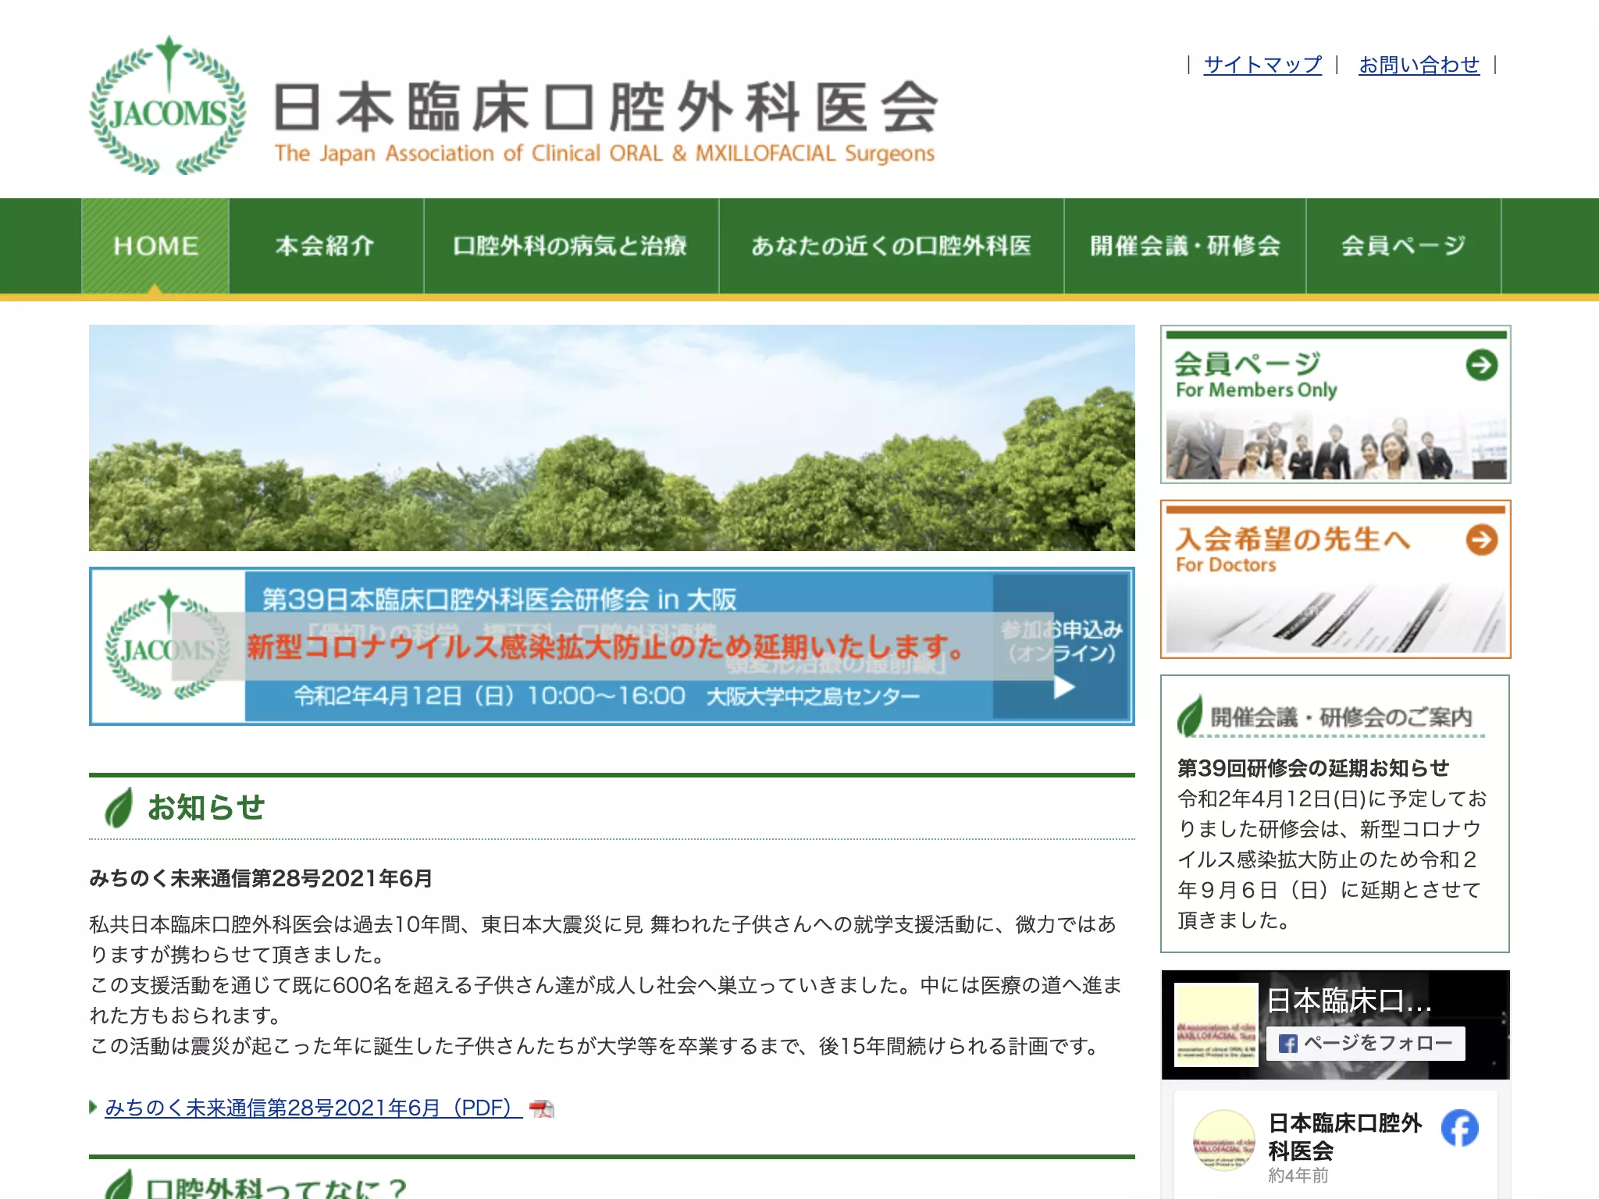Open the 本会紹介 menu item

(326, 246)
